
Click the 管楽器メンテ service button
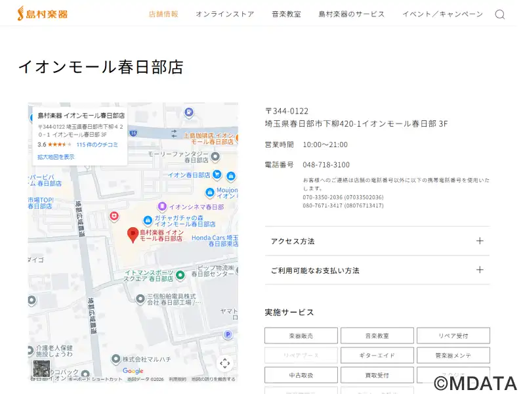click(x=453, y=355)
